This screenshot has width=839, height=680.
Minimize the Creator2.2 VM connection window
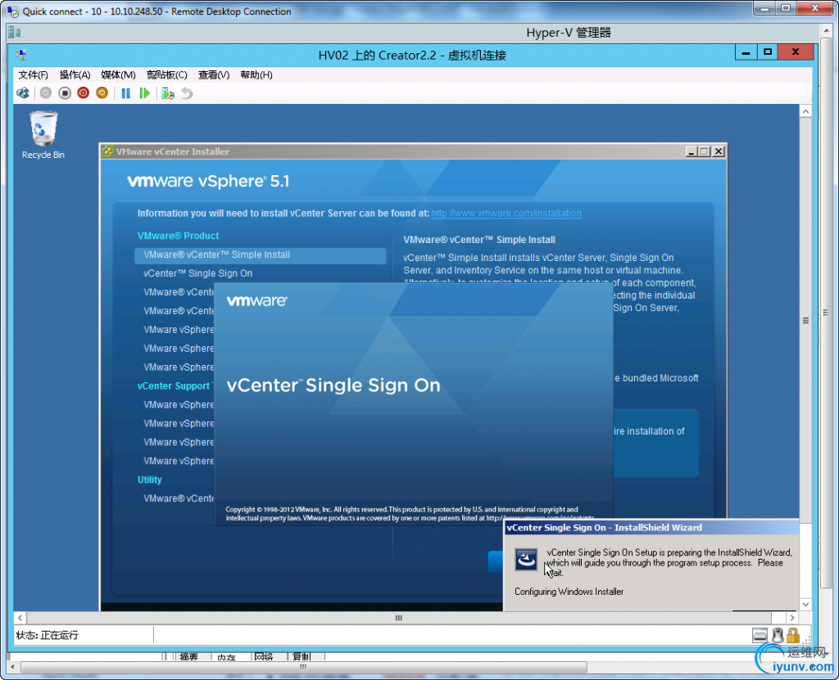click(746, 52)
